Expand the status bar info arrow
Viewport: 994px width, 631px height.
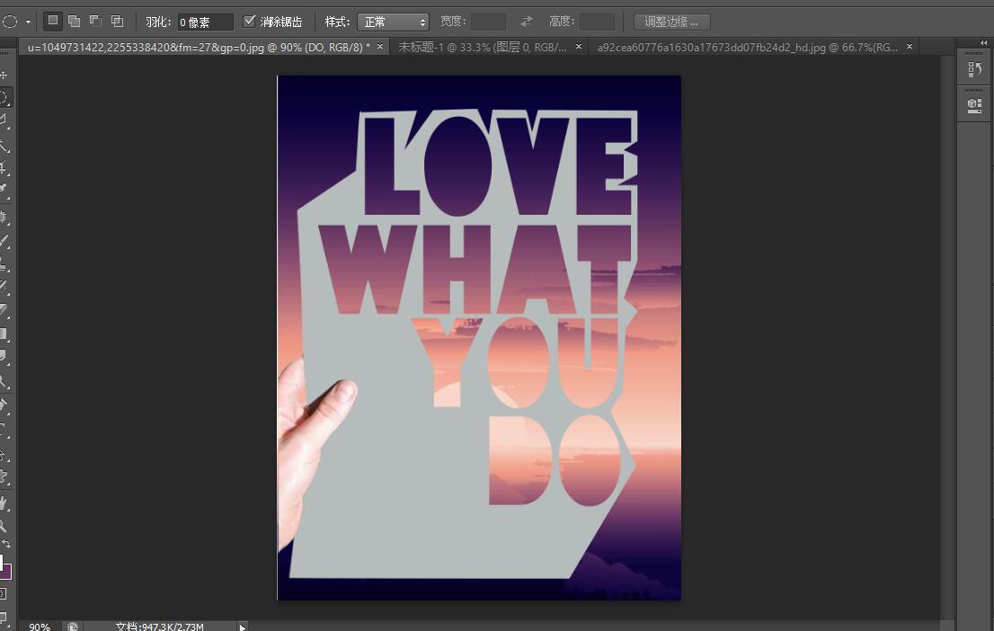pyautogui.click(x=242, y=627)
